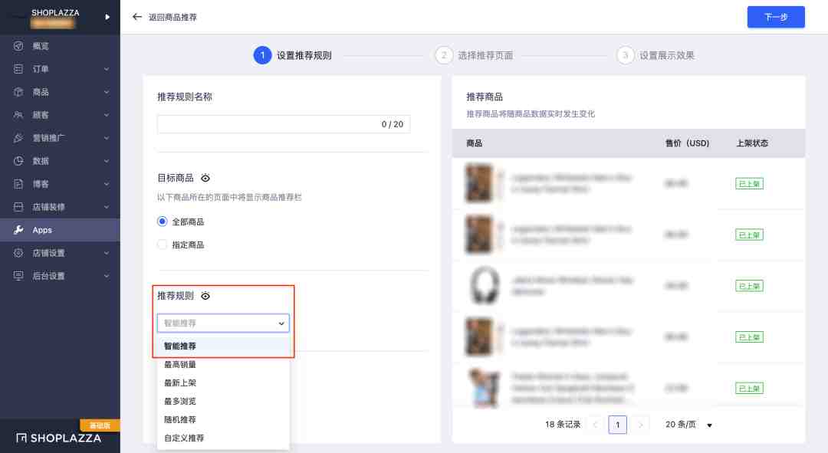This screenshot has height=453, width=828.
Task: Click the 店铺装修 store design icon
Action: point(18,206)
